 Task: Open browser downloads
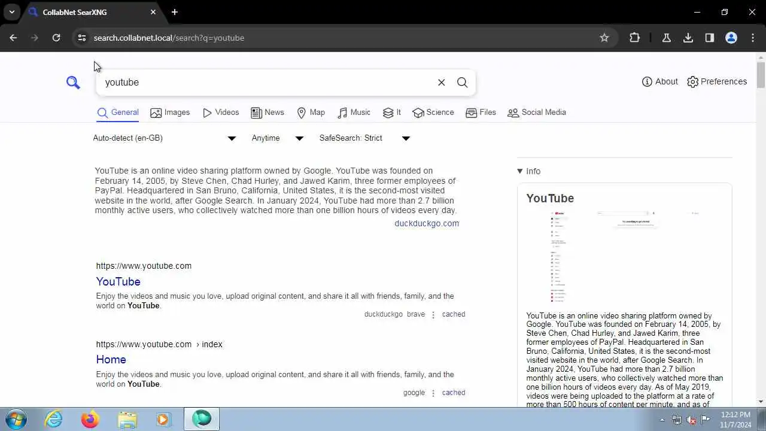[x=688, y=38]
